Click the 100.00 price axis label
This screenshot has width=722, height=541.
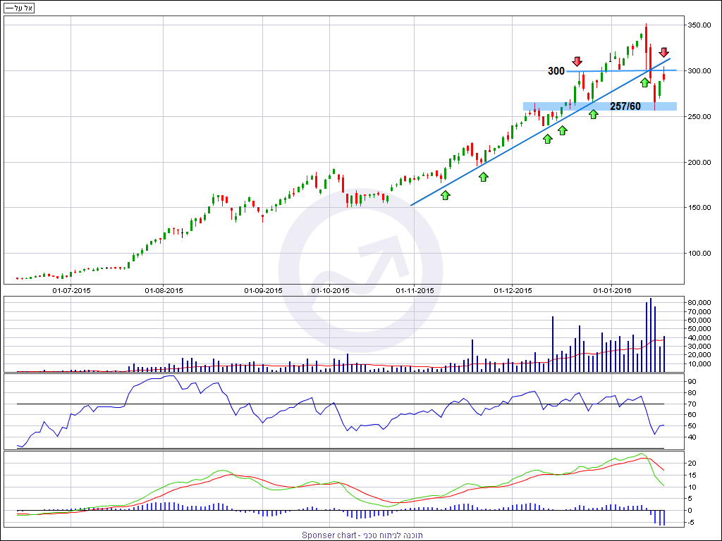click(698, 254)
